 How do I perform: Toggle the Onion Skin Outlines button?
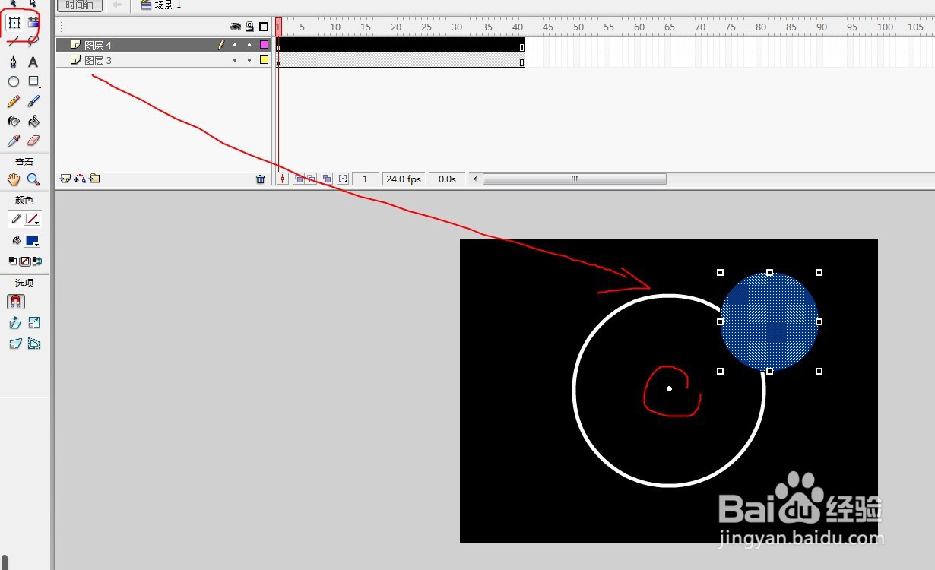(311, 179)
